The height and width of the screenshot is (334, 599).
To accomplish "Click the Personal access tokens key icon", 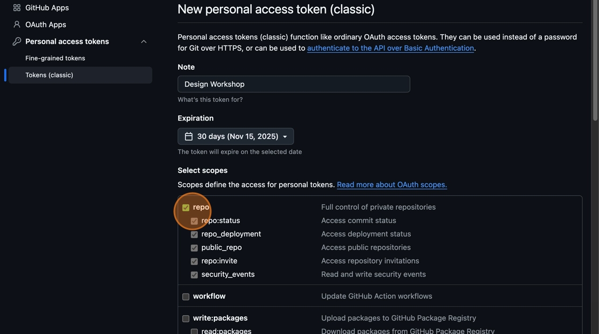I will (x=17, y=42).
